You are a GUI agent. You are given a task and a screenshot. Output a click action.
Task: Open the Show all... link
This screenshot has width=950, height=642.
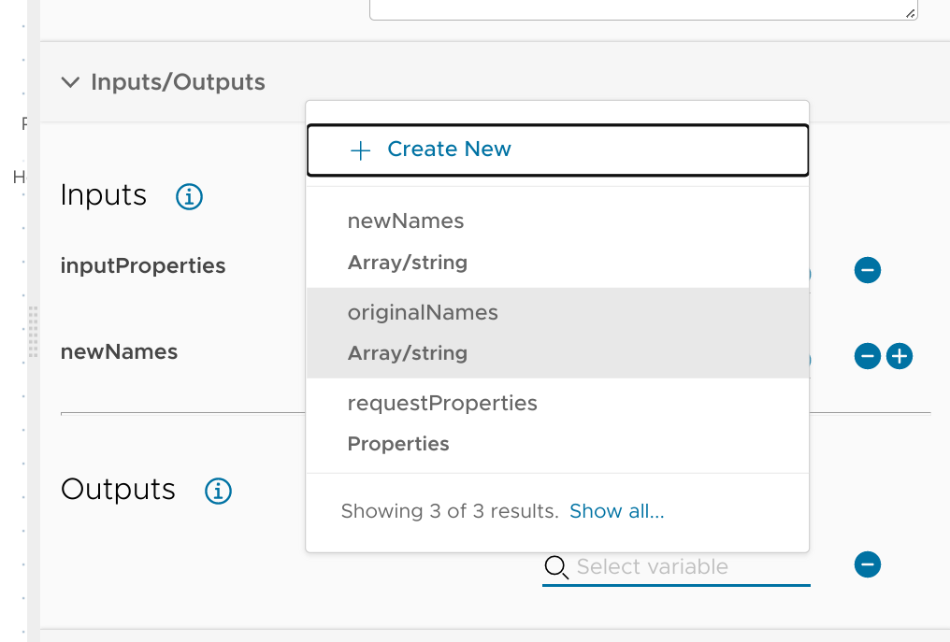coord(616,511)
